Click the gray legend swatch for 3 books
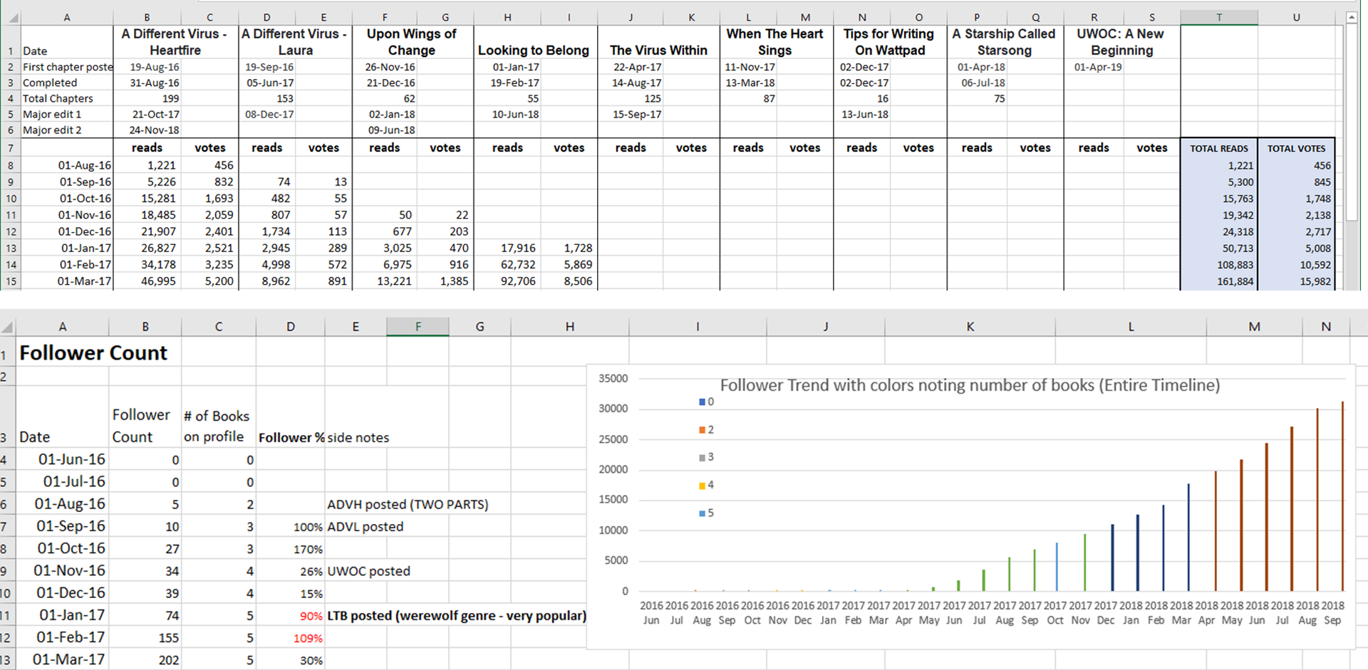 coord(702,458)
